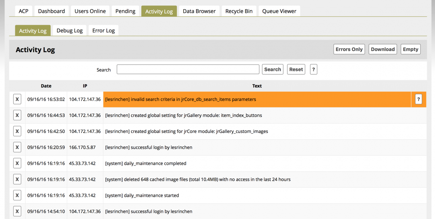Delete the 16:20:59 successful login entry
This screenshot has height=219, width=435.
[17, 147]
